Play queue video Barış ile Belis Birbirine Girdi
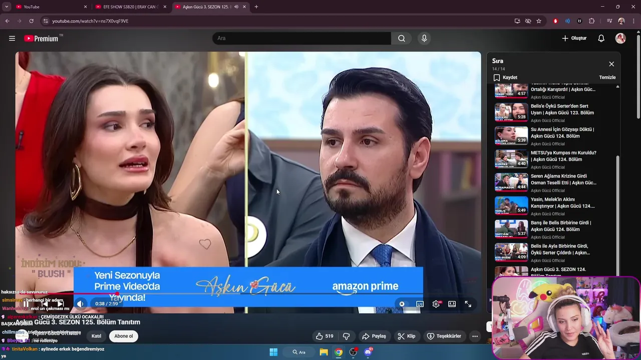This screenshot has width=641, height=360. tap(553, 229)
